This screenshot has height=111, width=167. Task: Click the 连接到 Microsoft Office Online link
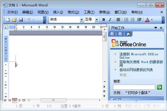pos(139,56)
